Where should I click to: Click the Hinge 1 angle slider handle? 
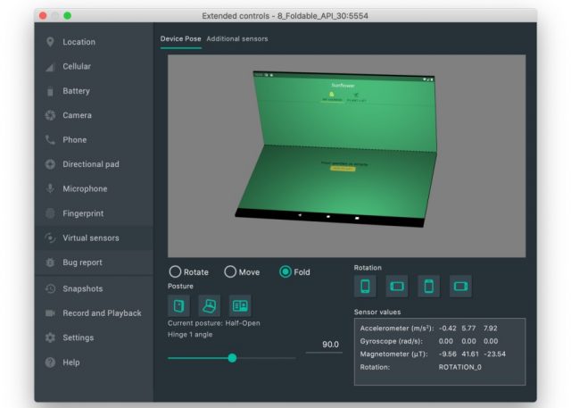coord(232,358)
